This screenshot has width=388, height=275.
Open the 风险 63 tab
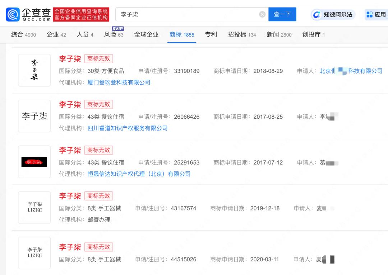(x=114, y=34)
